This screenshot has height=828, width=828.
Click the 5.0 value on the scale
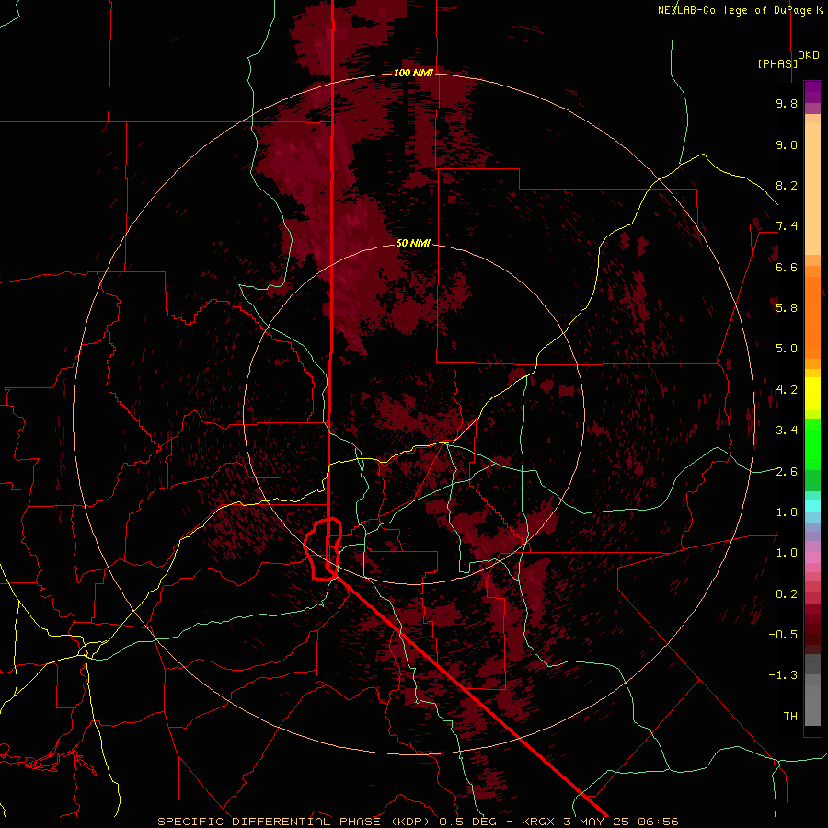(787, 349)
